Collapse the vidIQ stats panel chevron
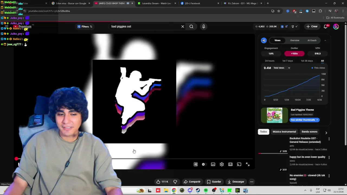The height and width of the screenshot is (195, 347). (x=325, y=40)
